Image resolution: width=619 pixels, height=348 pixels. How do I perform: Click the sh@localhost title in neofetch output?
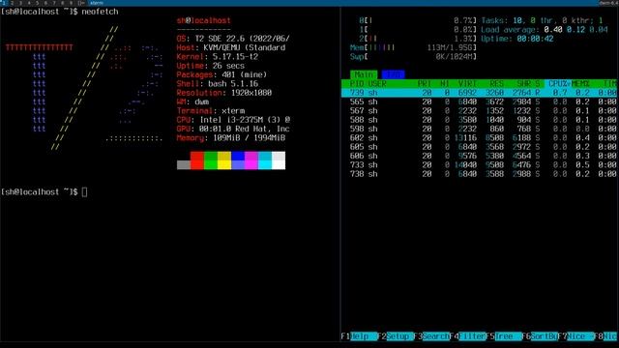pyautogui.click(x=204, y=20)
